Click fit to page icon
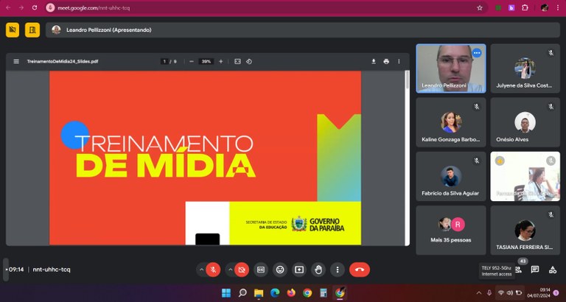 click(x=237, y=61)
